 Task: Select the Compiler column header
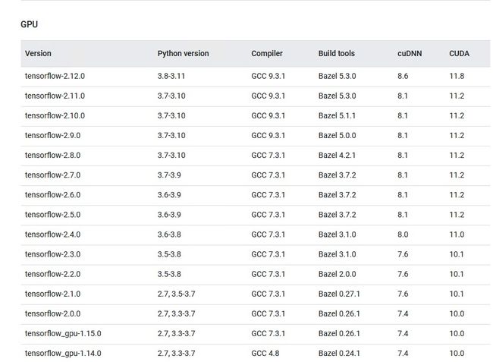pos(267,53)
